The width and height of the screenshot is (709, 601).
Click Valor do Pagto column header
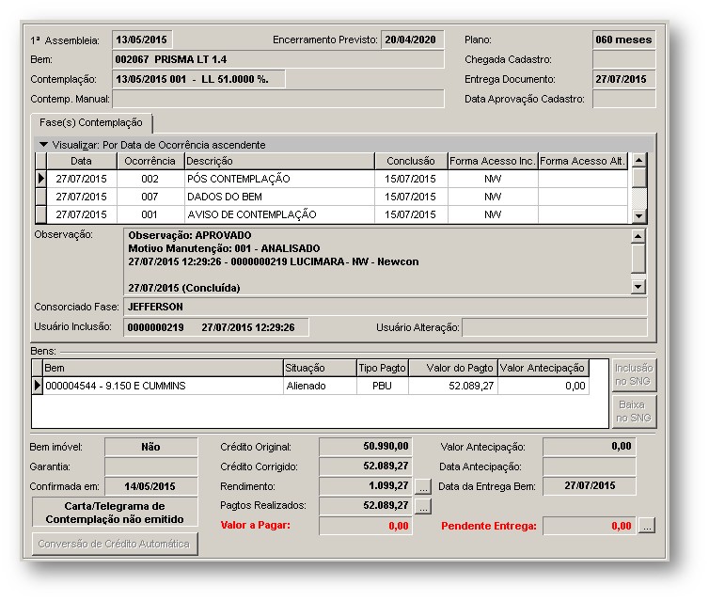453,368
